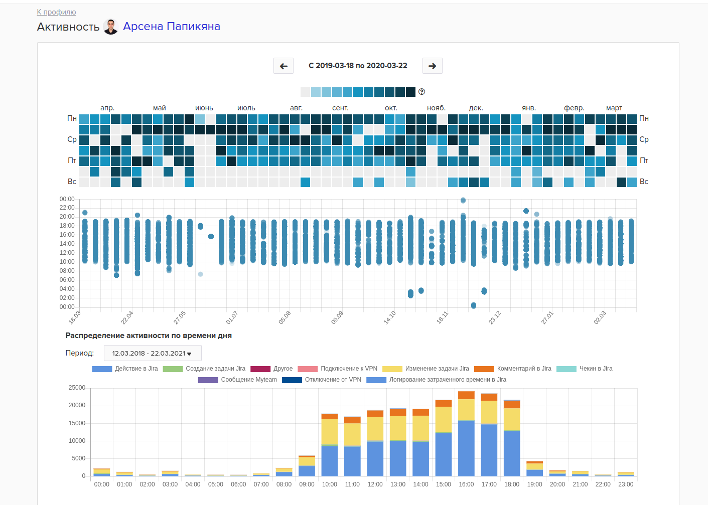Toggle 'Чекин в Jira' legend series
This screenshot has height=505, width=708.
point(585,369)
